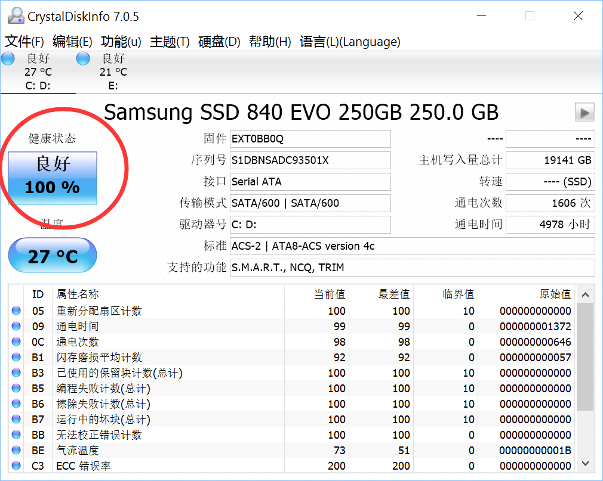Screen dimensions: 603x481
Task: Switch to the E: disk tab
Action: coord(113,72)
